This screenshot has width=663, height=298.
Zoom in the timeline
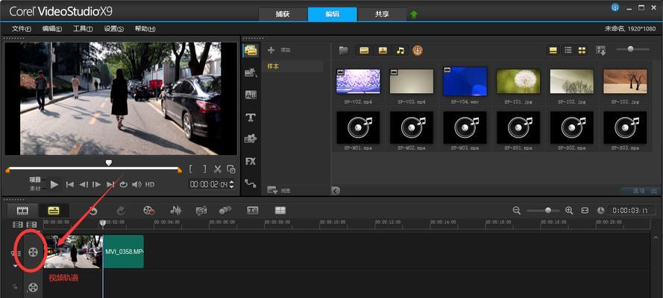click(569, 210)
